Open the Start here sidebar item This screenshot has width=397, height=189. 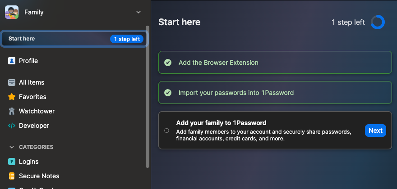tap(22, 39)
